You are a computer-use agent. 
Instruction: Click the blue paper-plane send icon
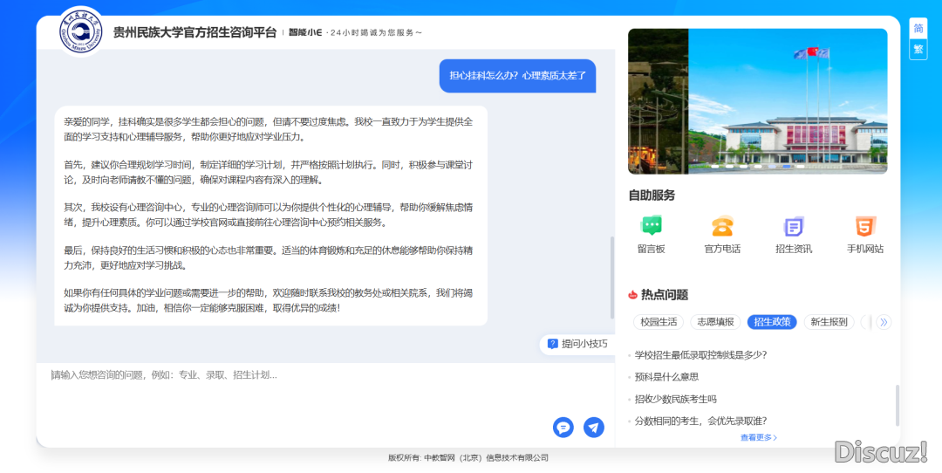593,427
